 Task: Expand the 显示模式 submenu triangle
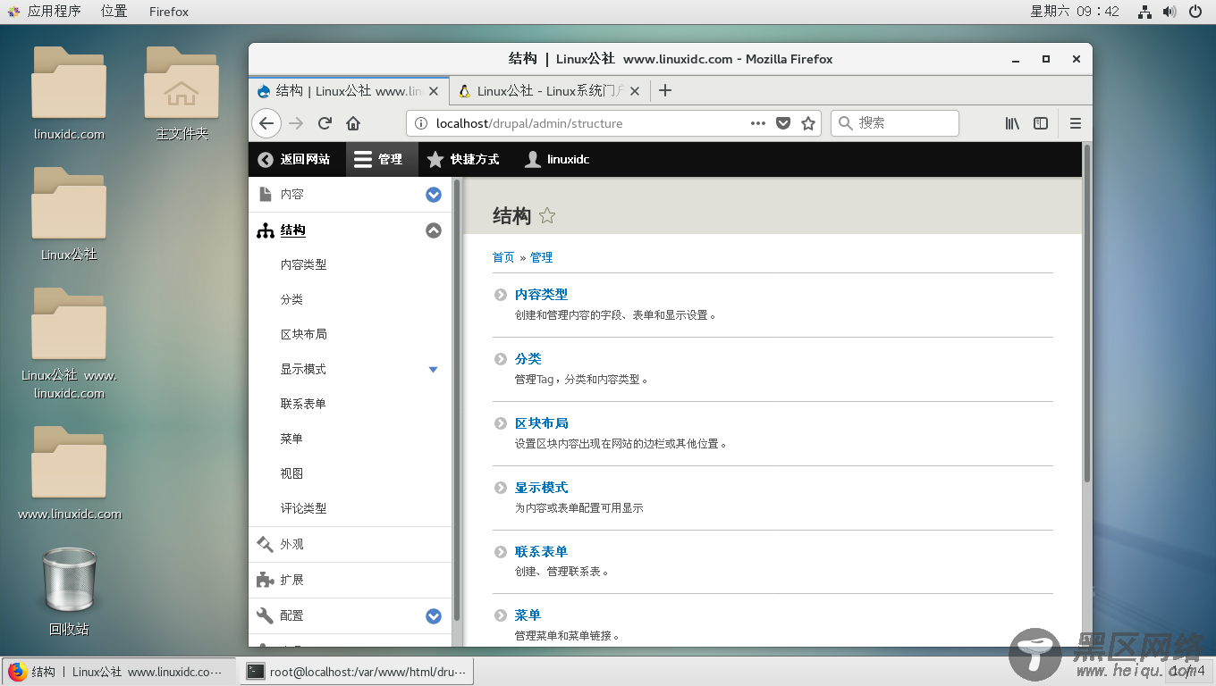(x=434, y=369)
